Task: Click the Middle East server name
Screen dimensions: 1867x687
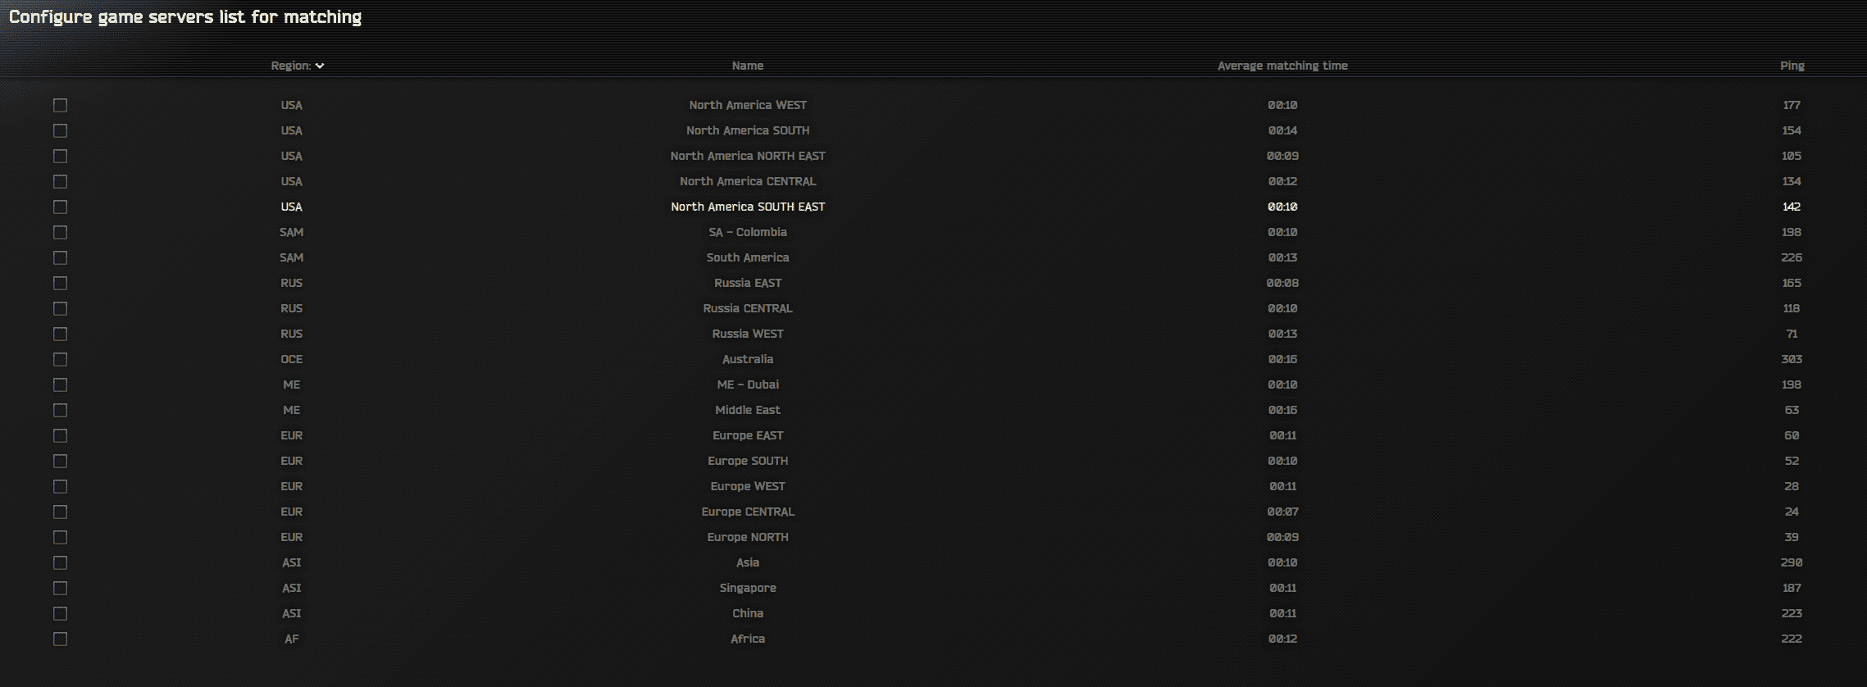Action: 748,410
